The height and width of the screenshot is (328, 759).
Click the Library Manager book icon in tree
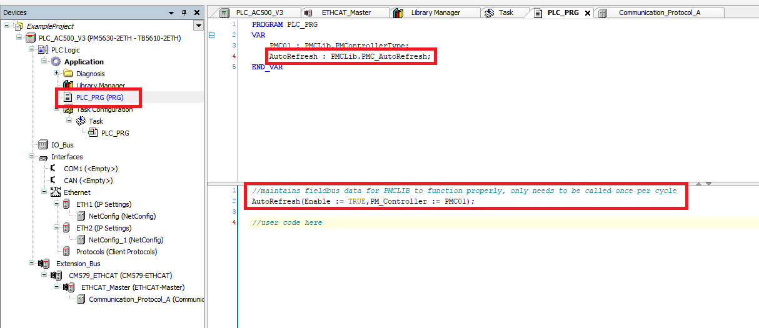(67, 86)
